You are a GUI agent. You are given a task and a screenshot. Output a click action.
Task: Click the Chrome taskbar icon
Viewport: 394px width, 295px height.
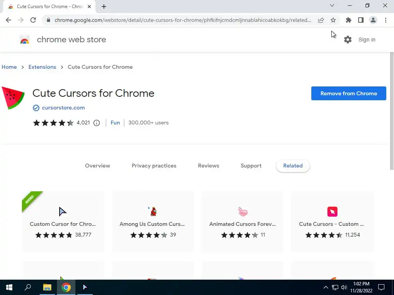pyautogui.click(x=66, y=287)
